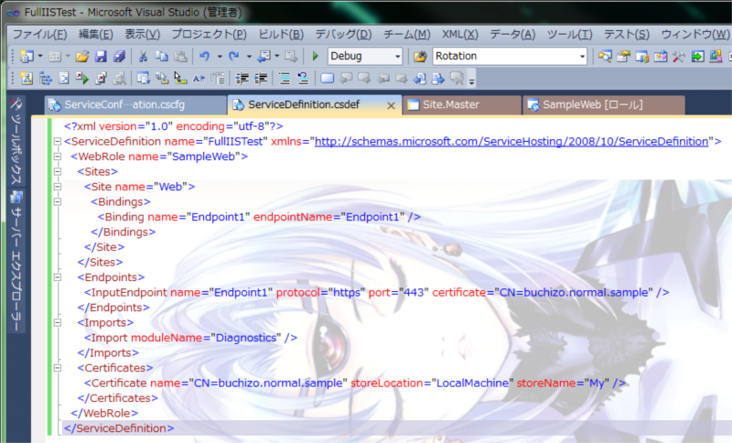This screenshot has height=443, width=732.
Task: Click the port "443" value
Action: (414, 293)
